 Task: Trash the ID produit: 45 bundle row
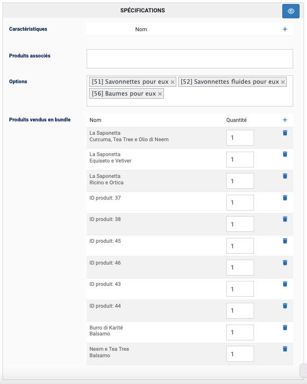(285, 241)
